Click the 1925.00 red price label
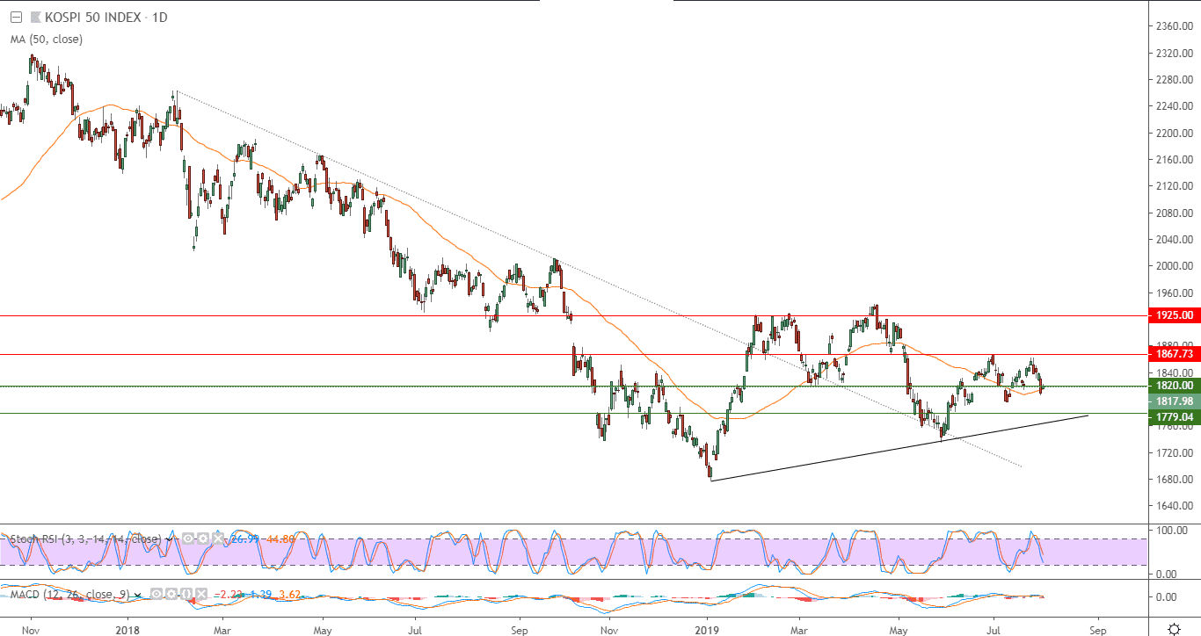Viewport: 1201px width, 636px height. point(1174,314)
